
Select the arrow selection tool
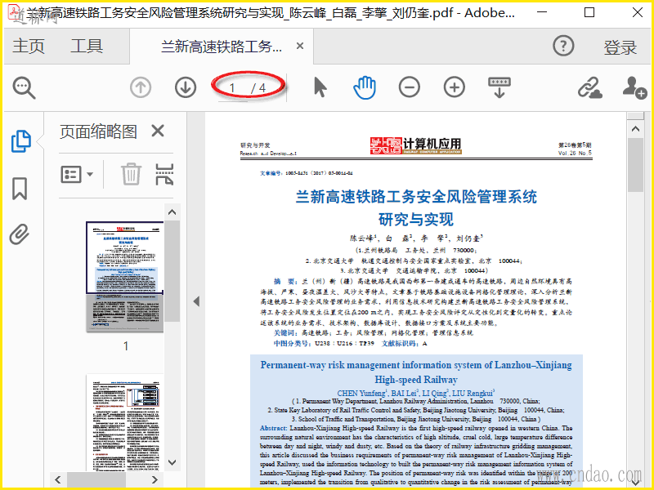click(320, 87)
